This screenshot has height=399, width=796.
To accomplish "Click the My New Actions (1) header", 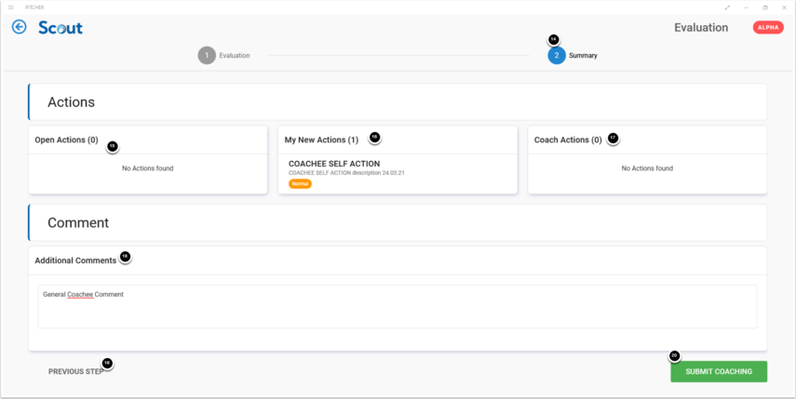I will point(321,140).
